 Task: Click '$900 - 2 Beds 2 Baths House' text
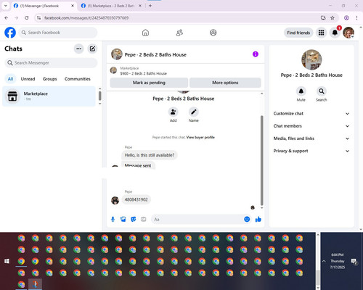click(x=144, y=73)
